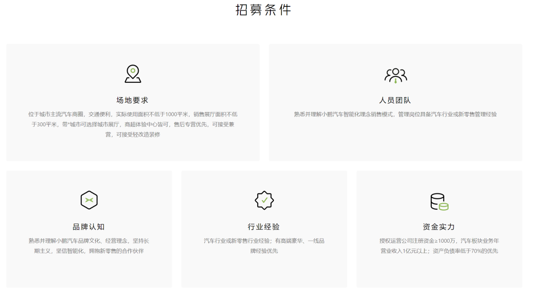Image resolution: width=533 pixels, height=294 pixels.
Task: Select the 品牌认知 card title
Action: click(89, 227)
